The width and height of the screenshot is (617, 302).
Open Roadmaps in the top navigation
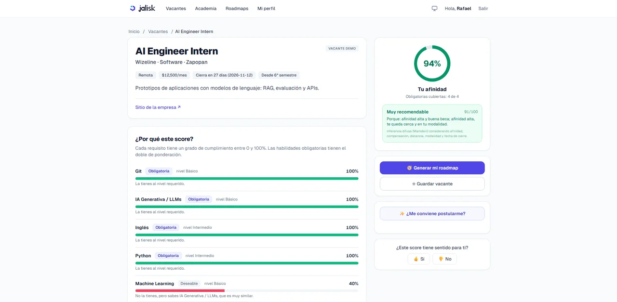tap(237, 9)
